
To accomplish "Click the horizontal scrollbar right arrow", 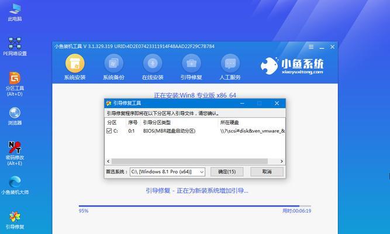I will (x=282, y=161).
